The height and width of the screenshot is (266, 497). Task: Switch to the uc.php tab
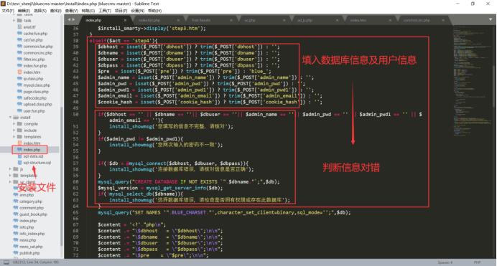click(x=250, y=20)
